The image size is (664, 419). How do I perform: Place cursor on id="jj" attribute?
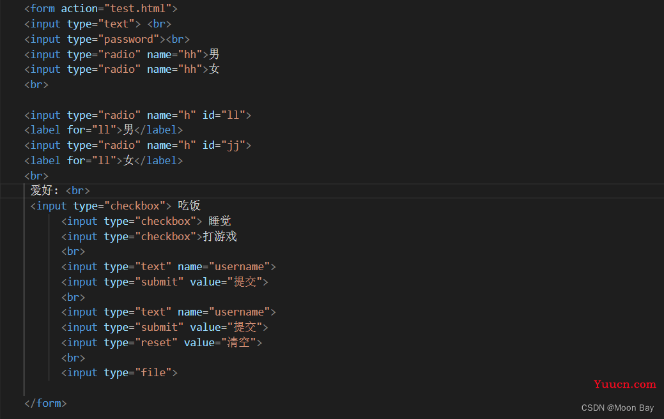(x=224, y=145)
